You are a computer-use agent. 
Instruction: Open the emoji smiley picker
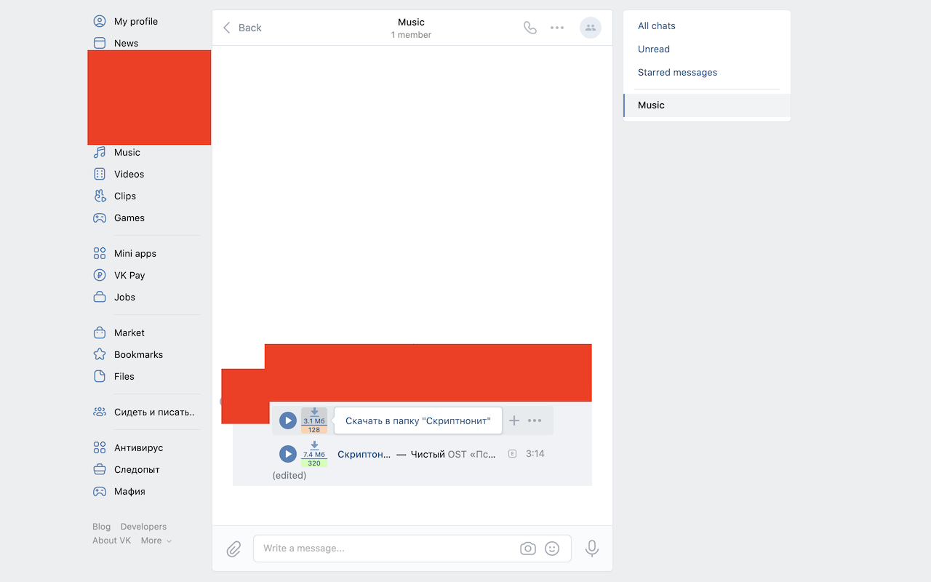(x=552, y=549)
